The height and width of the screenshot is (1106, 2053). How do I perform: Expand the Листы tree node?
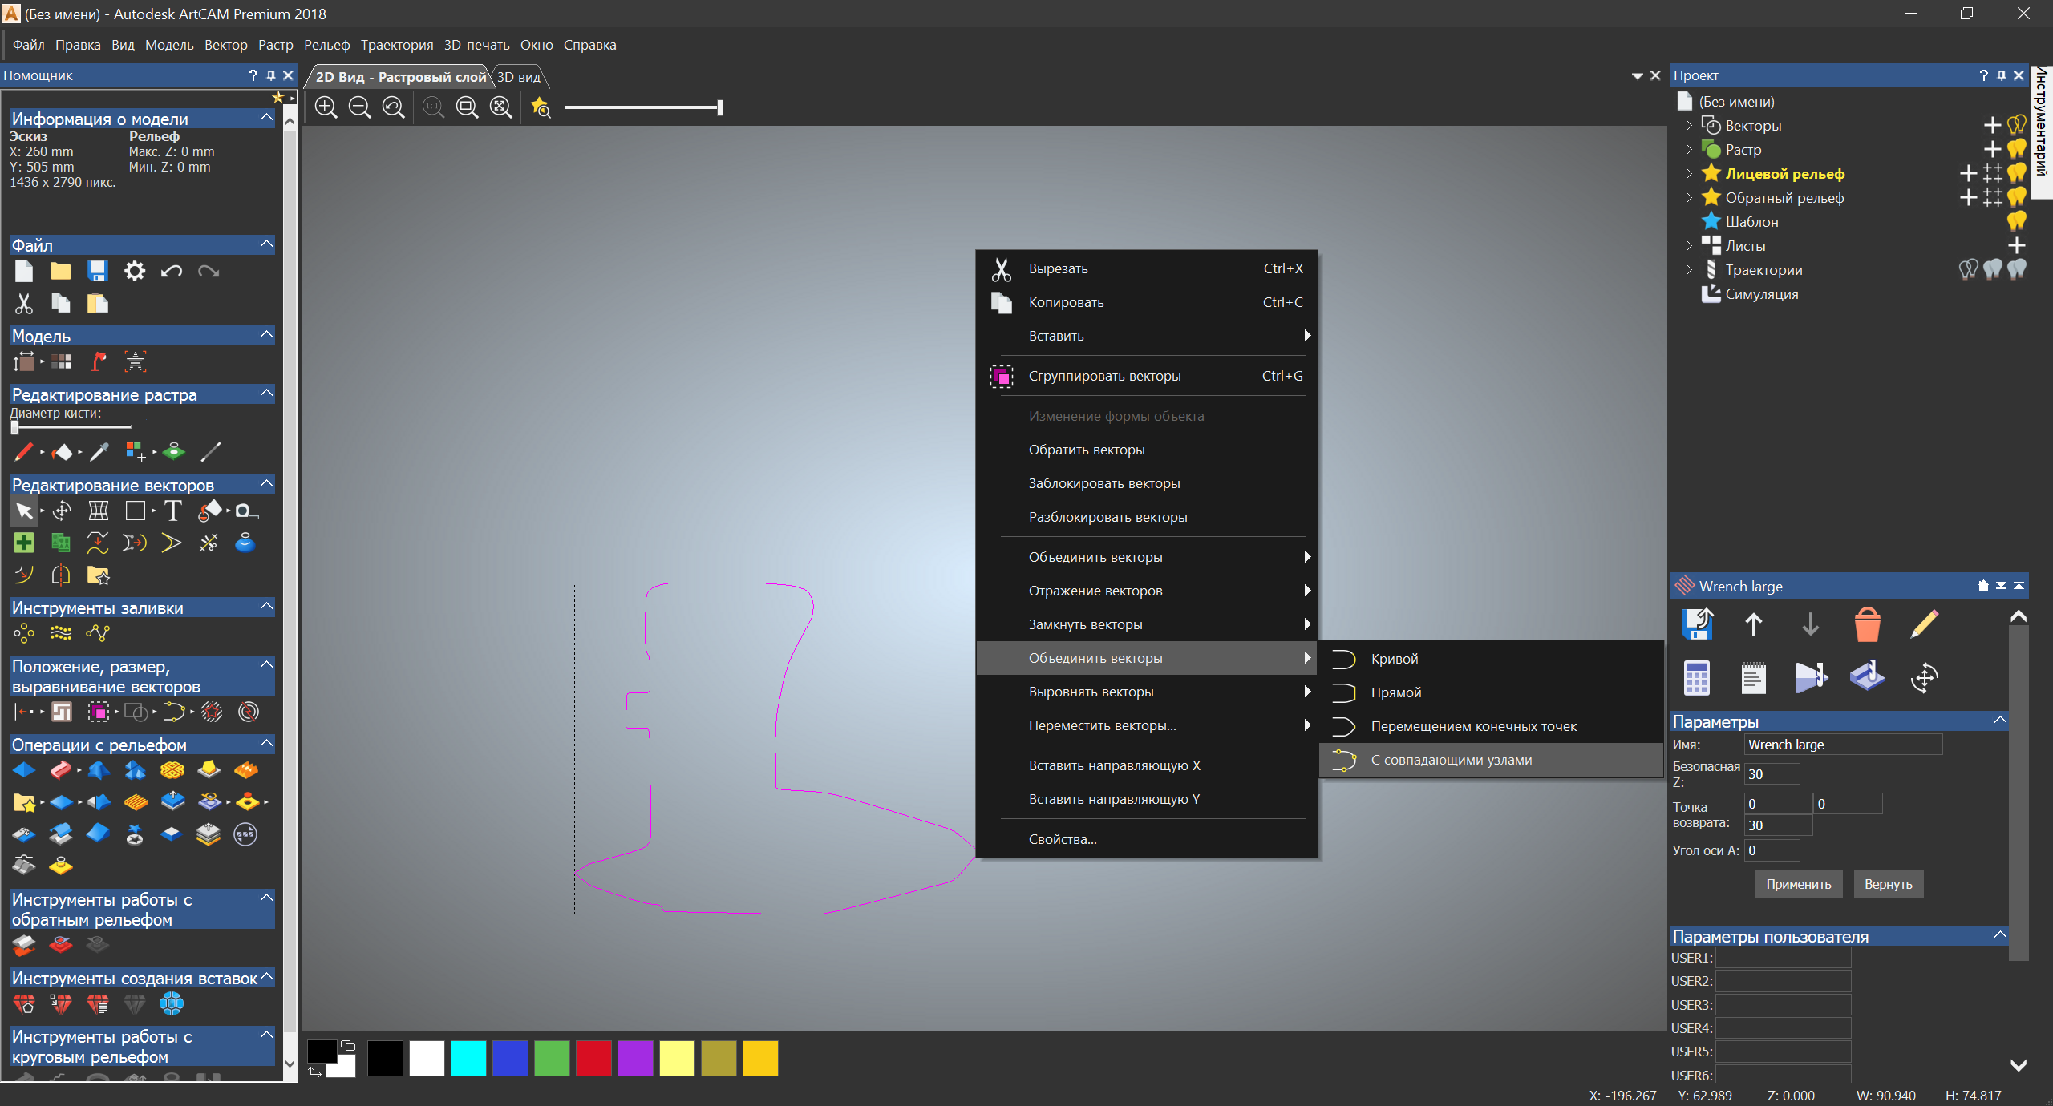click(1689, 246)
